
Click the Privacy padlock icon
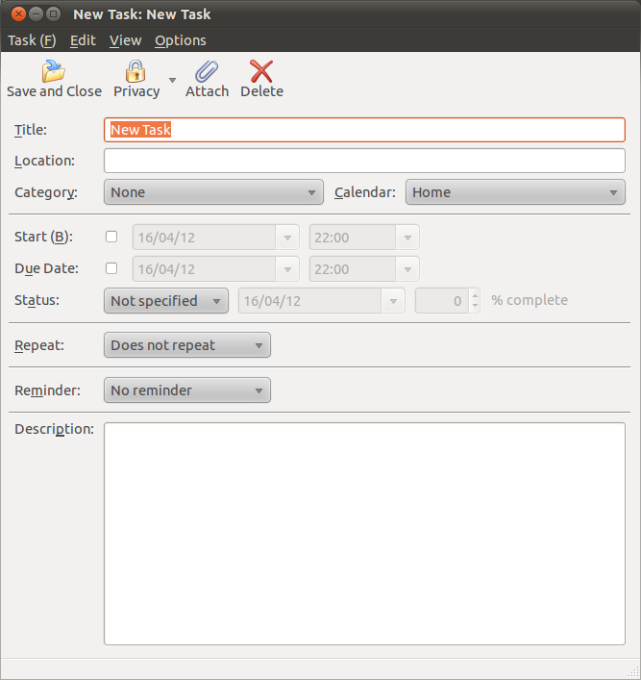[x=136, y=71]
